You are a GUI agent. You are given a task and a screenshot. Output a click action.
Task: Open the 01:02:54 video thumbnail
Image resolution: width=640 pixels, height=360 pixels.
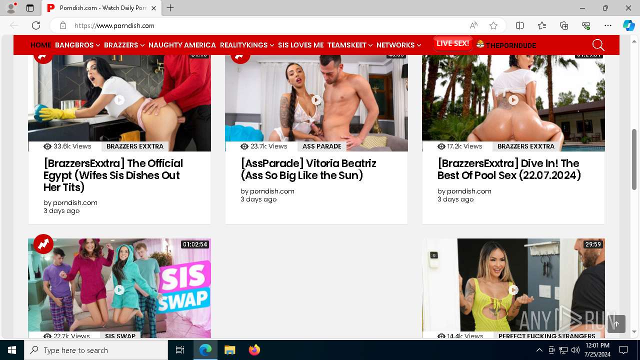point(119,288)
